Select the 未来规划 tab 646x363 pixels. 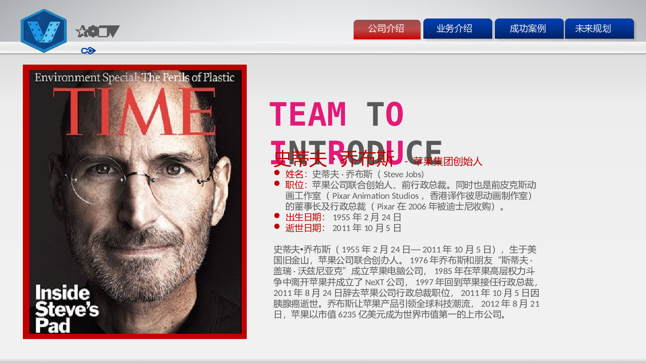[x=599, y=29]
